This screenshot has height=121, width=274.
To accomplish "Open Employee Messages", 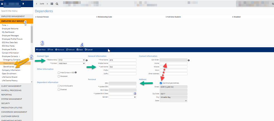I will click(x=10, y=36).
